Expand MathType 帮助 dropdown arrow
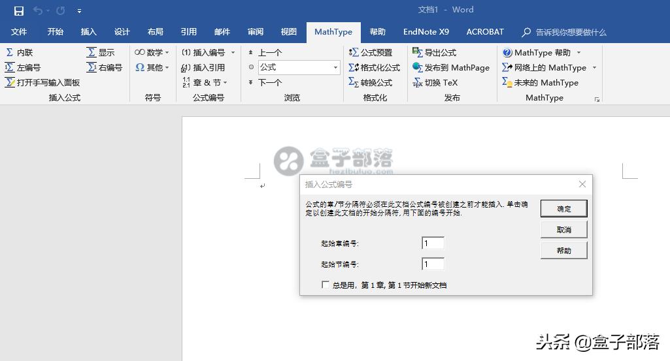 (x=579, y=52)
